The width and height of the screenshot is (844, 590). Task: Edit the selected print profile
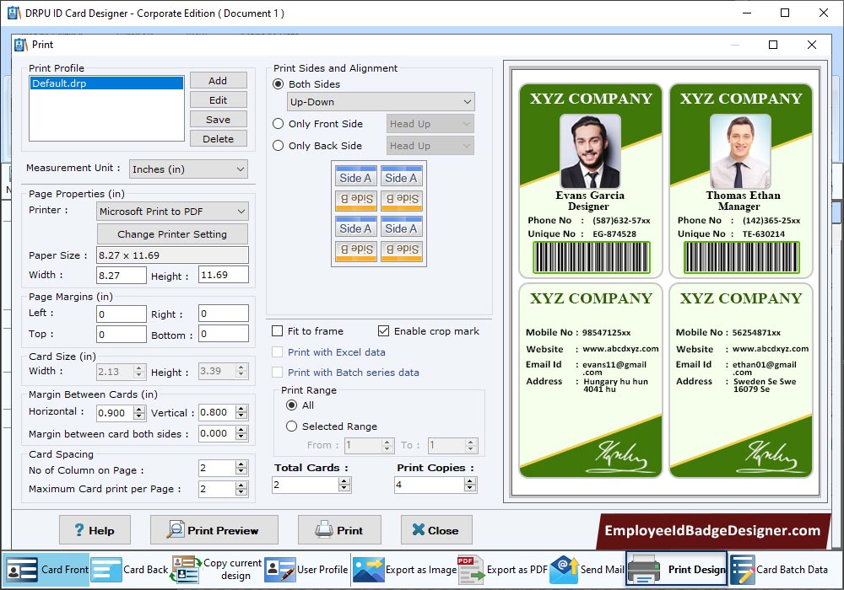[218, 100]
